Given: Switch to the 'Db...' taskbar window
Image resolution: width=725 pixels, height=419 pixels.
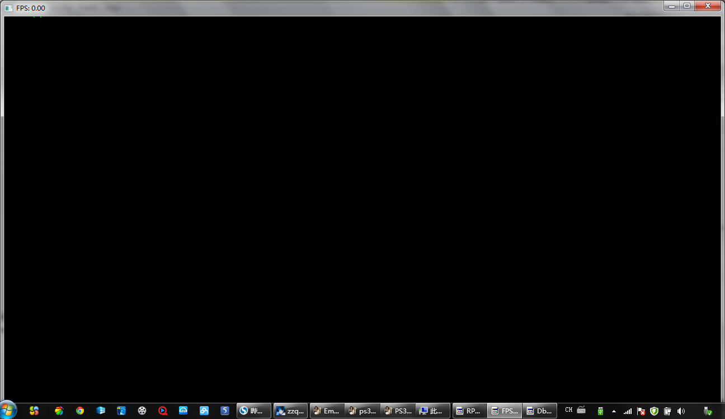Looking at the screenshot, I should tap(540, 411).
